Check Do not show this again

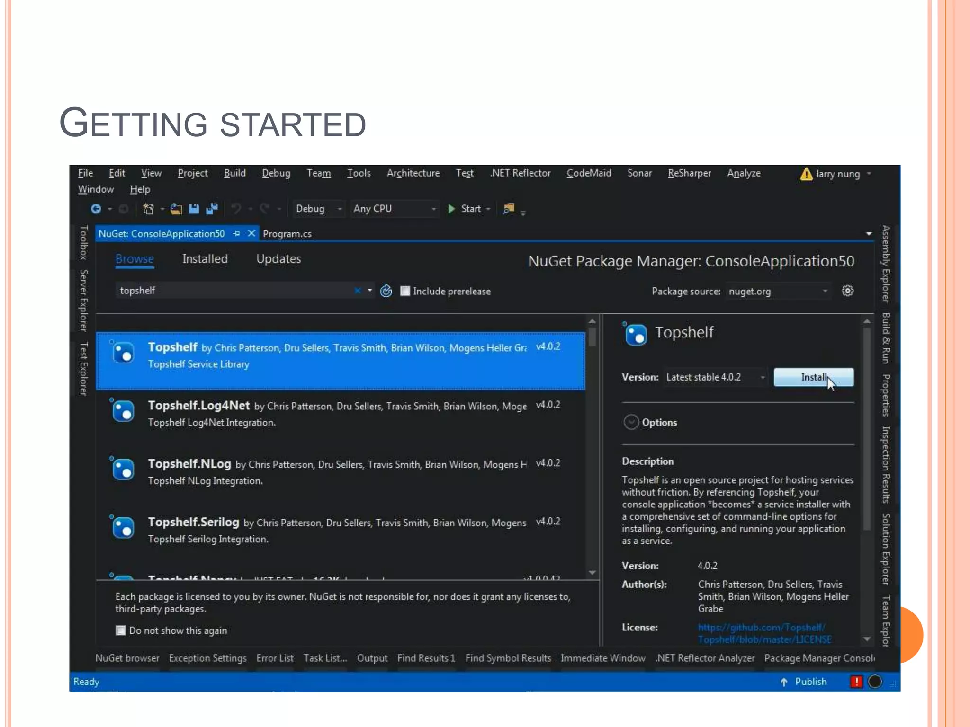[121, 630]
